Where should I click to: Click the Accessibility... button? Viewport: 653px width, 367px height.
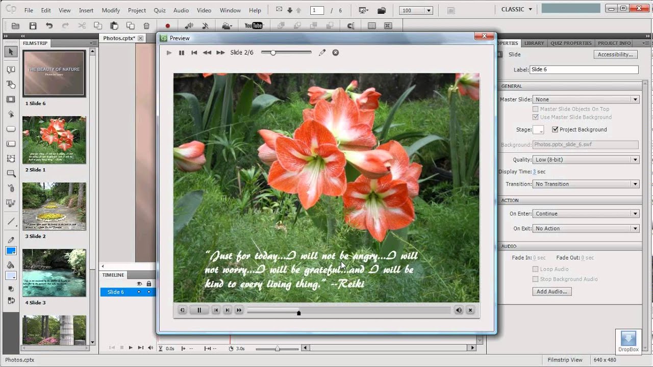click(615, 55)
